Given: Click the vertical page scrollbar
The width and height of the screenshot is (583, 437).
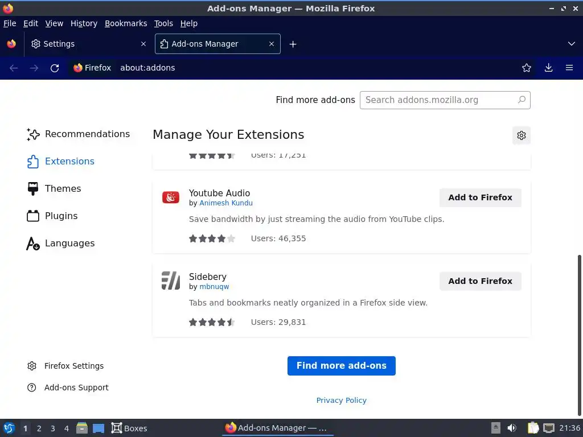Looking at the screenshot, I should [579, 335].
